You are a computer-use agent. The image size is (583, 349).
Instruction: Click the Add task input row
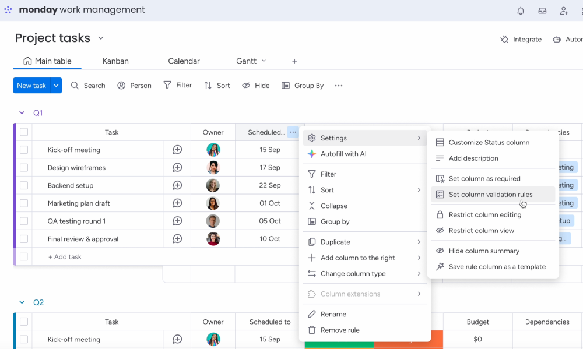tap(65, 257)
